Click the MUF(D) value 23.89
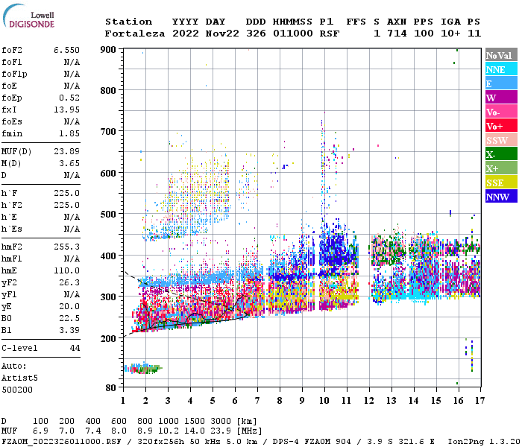Image resolution: width=522 pixels, height=447 pixels. (66, 152)
